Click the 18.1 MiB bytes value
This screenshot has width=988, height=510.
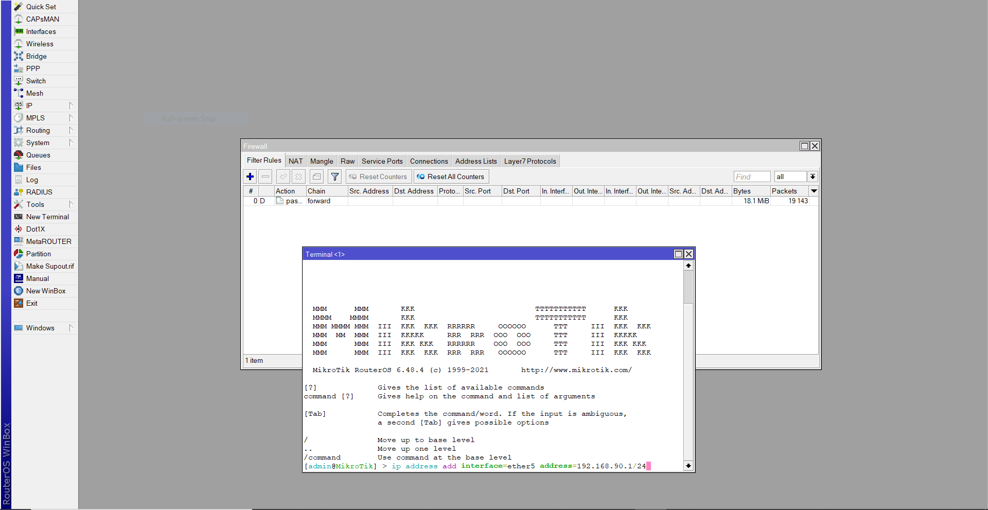point(756,201)
